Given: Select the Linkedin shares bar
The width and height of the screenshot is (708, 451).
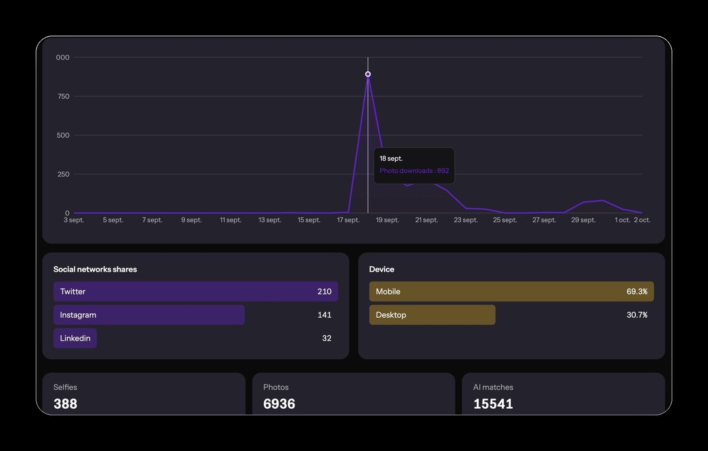Looking at the screenshot, I should coord(75,338).
